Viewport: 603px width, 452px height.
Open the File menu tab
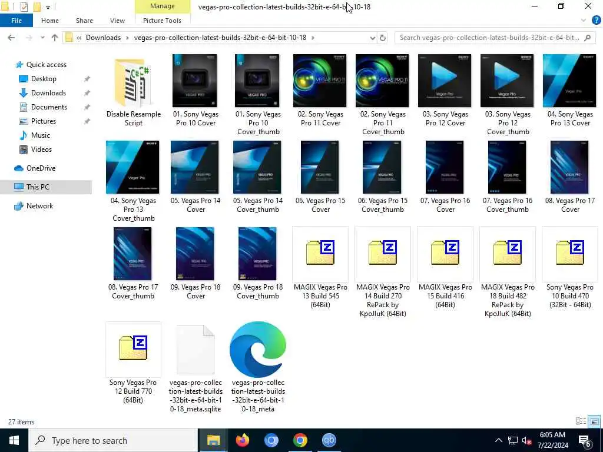pyautogui.click(x=16, y=21)
